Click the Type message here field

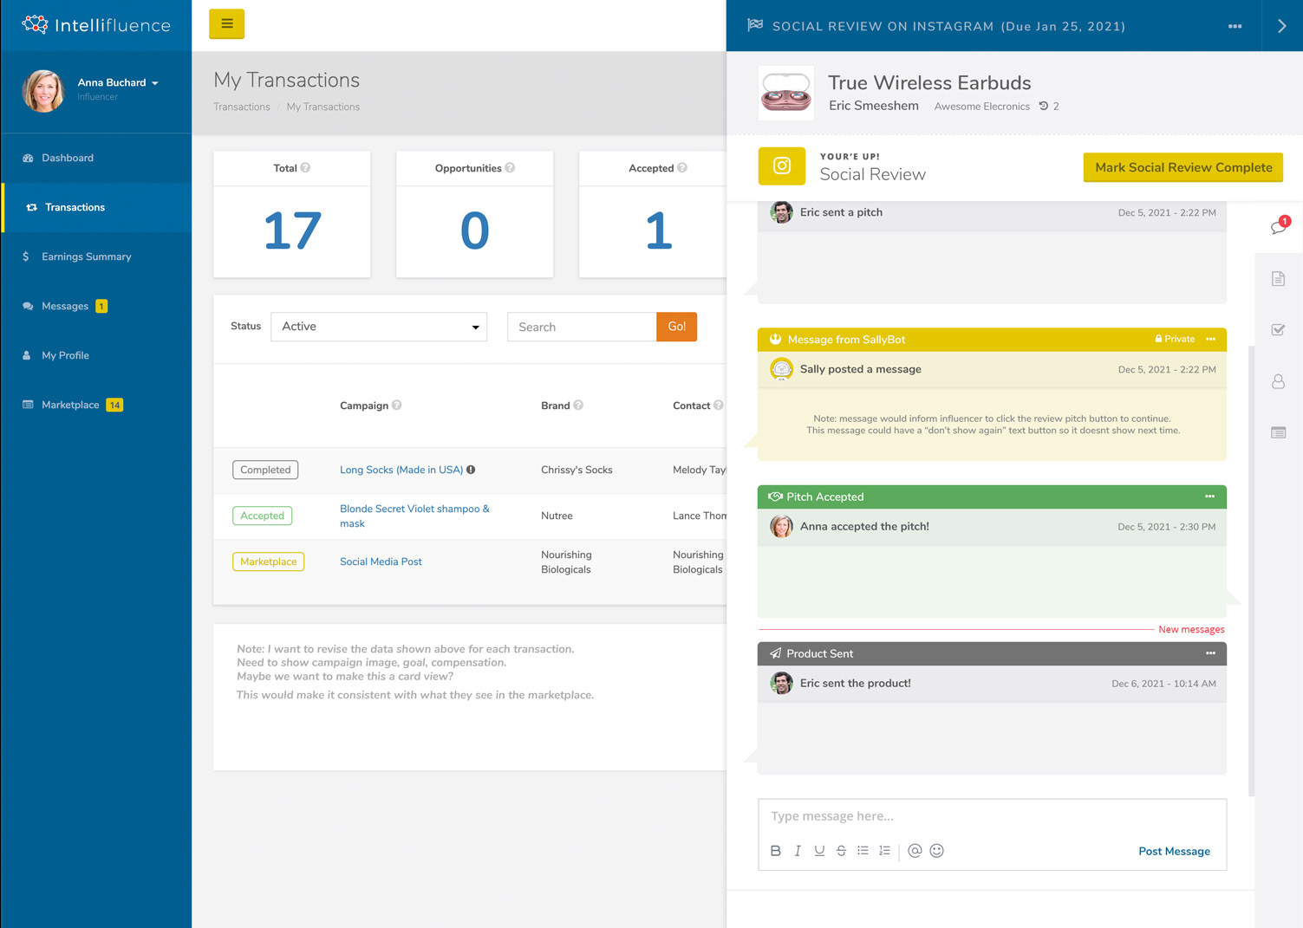coord(992,816)
